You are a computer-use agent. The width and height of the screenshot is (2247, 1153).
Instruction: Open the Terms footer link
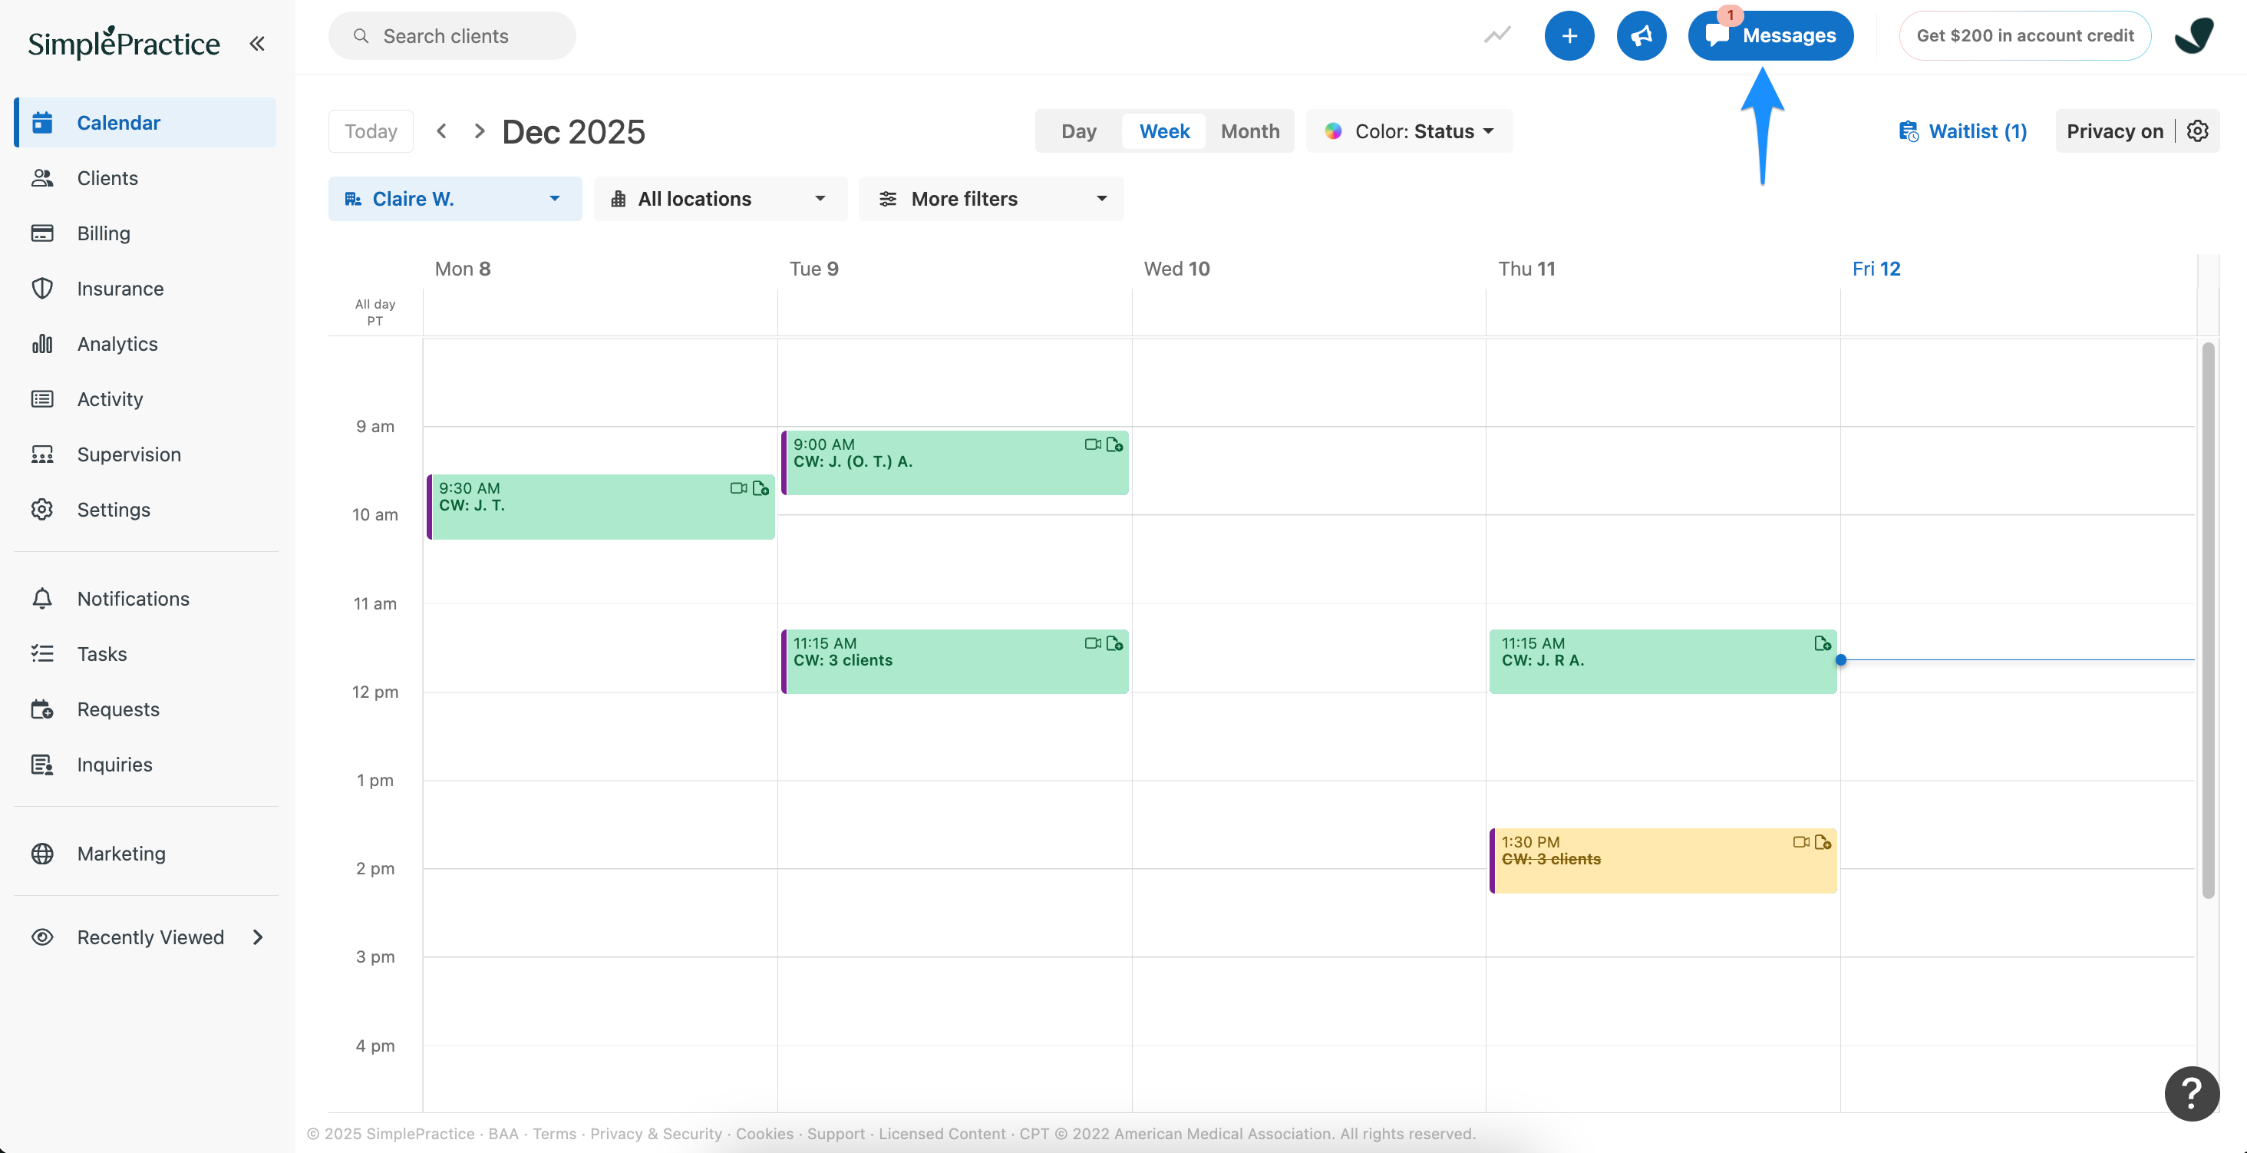coord(555,1133)
